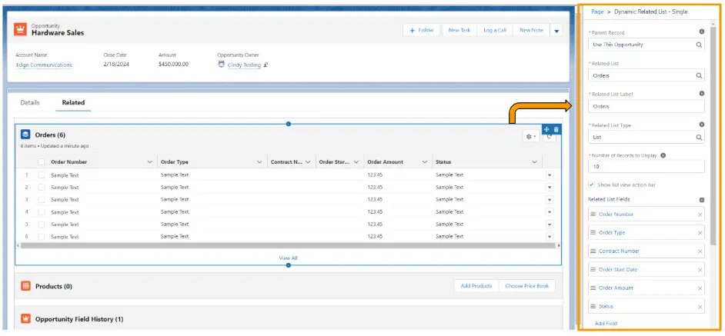Remove the Order Number field

(700, 215)
